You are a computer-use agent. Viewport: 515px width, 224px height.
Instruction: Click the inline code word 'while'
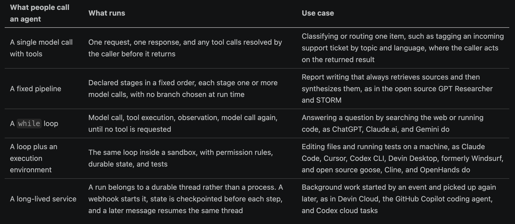(x=29, y=123)
